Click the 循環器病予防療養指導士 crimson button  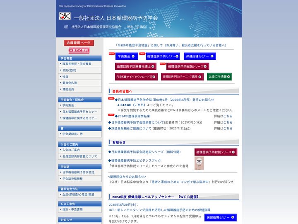click(136, 66)
